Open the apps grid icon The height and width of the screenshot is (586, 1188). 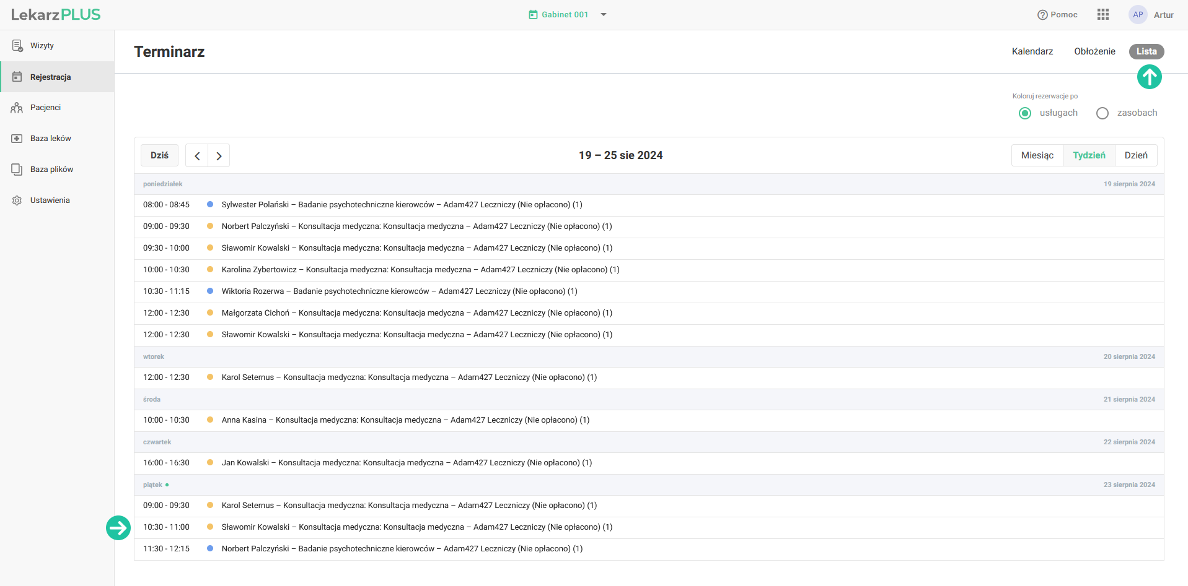(x=1102, y=15)
